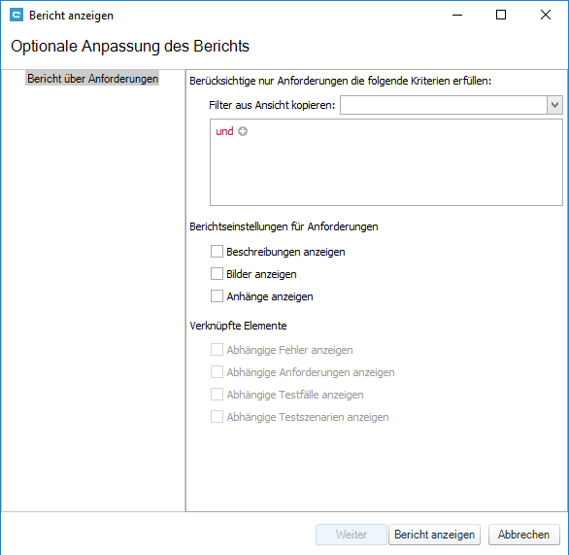Enable Beschreibungen anzeigen checkbox

click(217, 252)
